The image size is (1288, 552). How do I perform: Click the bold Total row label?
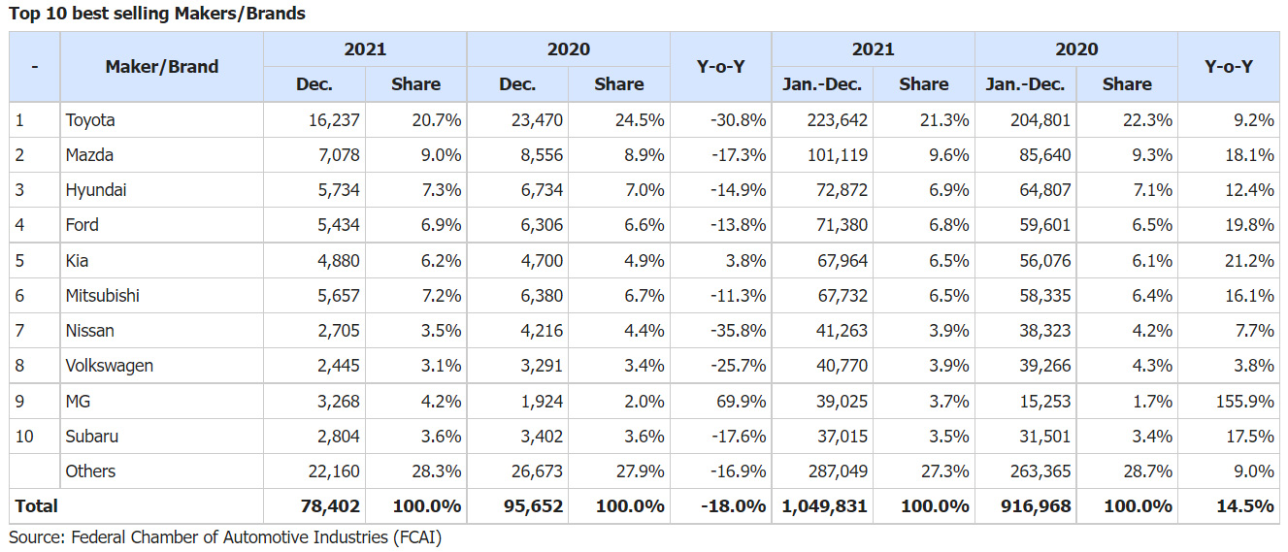pos(36,506)
